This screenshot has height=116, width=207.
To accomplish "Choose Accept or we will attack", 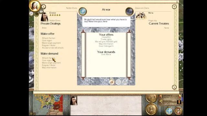I will [x=53, y=48].
